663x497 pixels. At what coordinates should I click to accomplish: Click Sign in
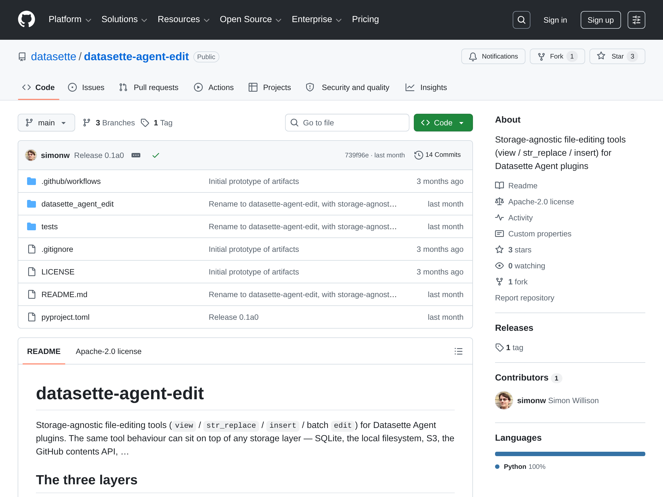point(555,20)
